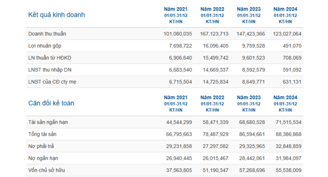Click the 'LNST thu nhập DN' row label
328x177 pixels.
pyautogui.click(x=50, y=70)
